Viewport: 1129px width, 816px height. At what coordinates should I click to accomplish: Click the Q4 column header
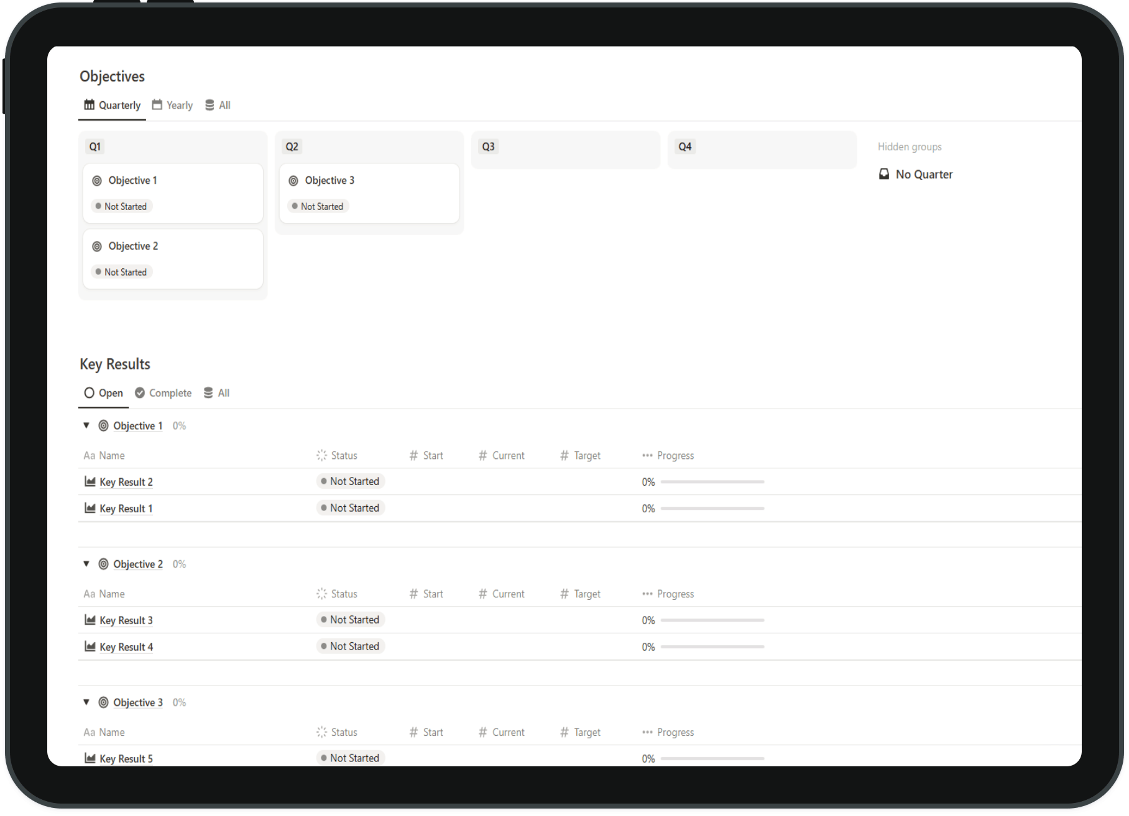point(684,147)
